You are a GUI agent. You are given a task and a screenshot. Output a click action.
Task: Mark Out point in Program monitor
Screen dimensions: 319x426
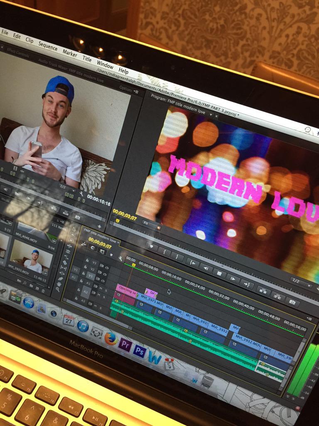177,256
